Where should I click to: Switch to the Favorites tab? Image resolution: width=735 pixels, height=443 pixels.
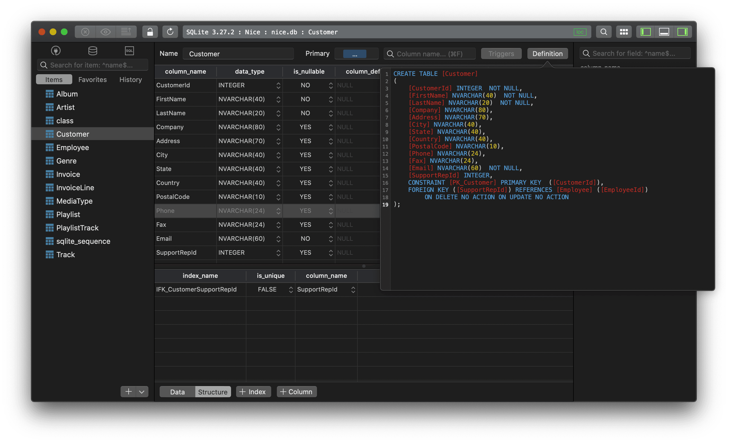92,80
